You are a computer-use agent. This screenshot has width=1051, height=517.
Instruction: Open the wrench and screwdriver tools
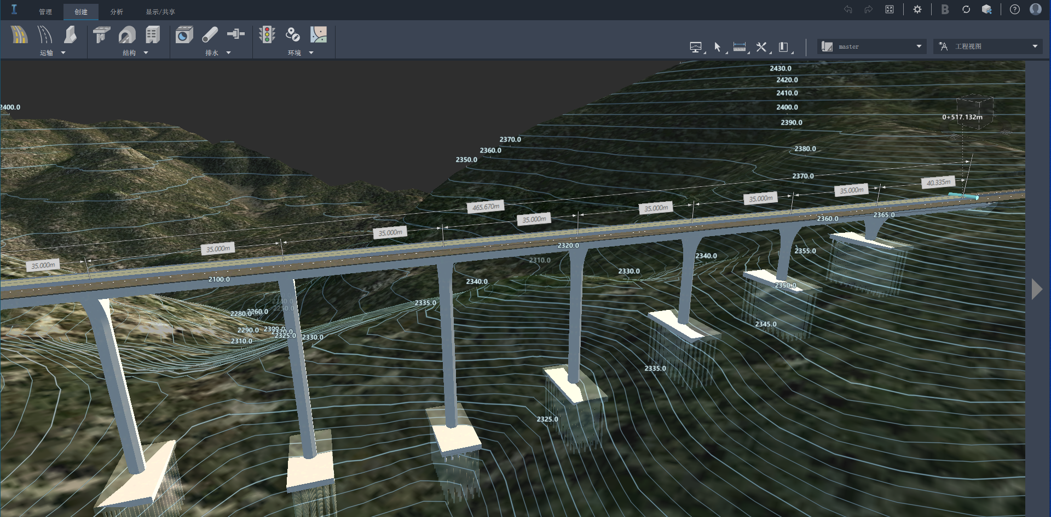pyautogui.click(x=761, y=47)
